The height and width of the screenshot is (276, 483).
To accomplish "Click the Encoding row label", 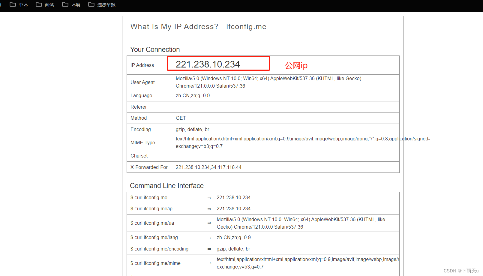I will coord(141,129).
